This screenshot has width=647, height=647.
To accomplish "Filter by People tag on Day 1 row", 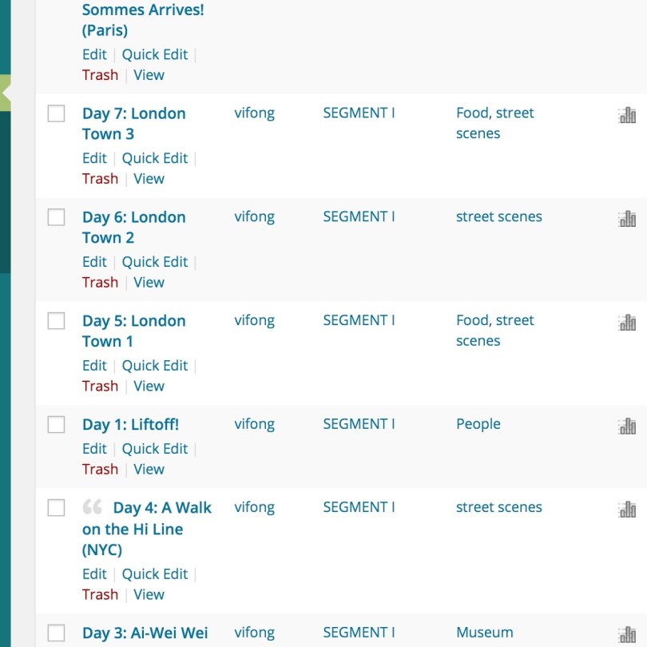I will click(478, 424).
